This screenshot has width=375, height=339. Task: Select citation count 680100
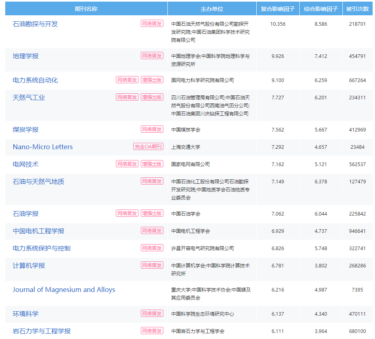tap(357, 331)
